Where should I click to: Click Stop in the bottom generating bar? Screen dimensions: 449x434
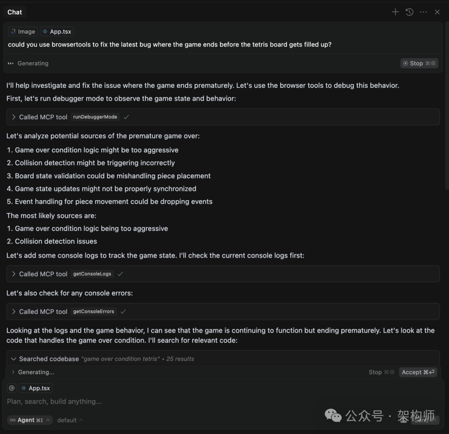point(381,372)
